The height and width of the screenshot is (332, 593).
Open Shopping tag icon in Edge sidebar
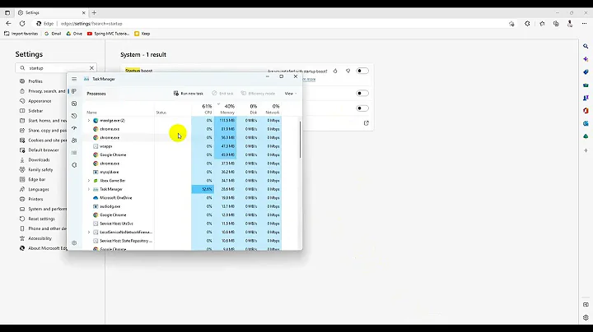tap(586, 72)
